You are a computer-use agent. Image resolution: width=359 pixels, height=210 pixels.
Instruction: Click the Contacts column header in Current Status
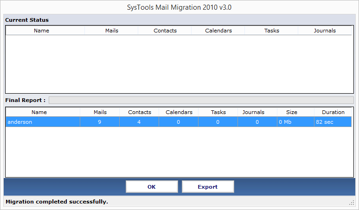[165, 31]
